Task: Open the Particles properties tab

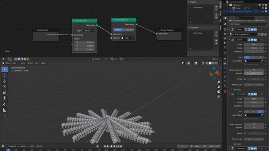Action: [x=225, y=68]
